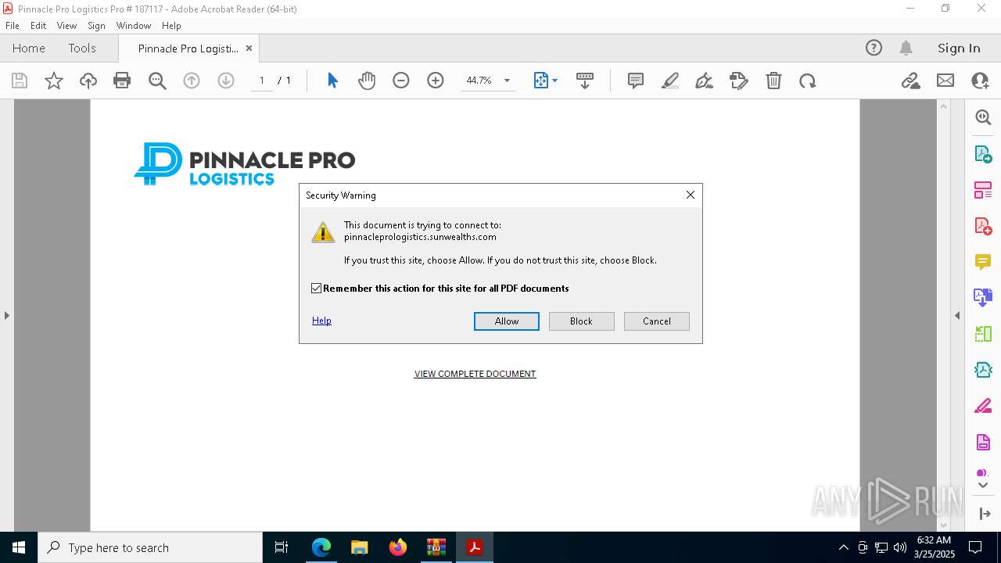Click the Fill and edit form icon
The height and width of the screenshot is (563, 1001).
click(738, 81)
